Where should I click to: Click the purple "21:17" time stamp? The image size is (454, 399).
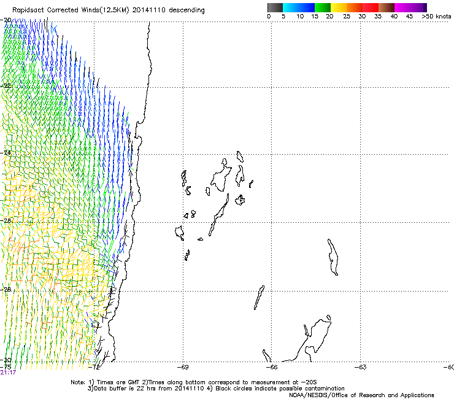8,373
